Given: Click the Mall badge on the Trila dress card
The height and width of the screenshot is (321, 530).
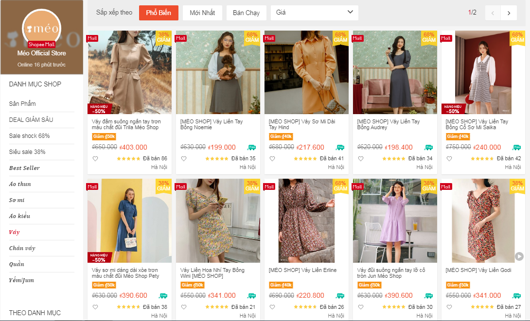Looking at the screenshot, I should point(93,38).
